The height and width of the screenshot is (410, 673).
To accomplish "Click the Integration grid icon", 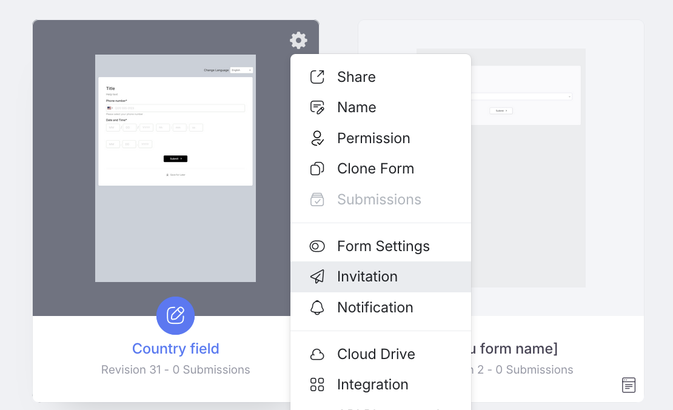I will click(x=317, y=385).
